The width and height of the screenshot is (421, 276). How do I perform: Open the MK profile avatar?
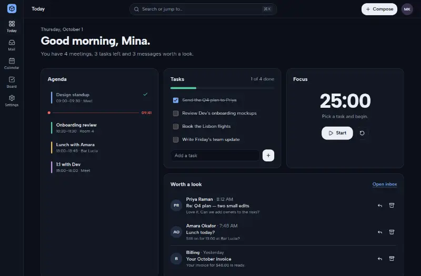(x=407, y=9)
